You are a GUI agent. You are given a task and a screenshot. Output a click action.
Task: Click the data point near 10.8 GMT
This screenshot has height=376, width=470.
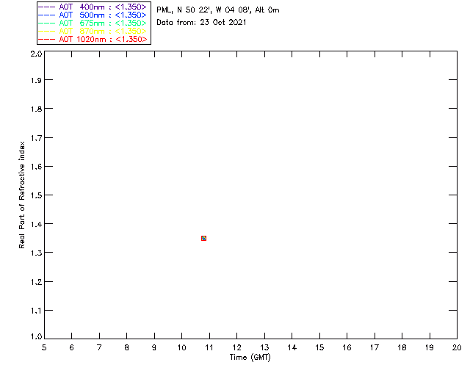[x=204, y=239]
